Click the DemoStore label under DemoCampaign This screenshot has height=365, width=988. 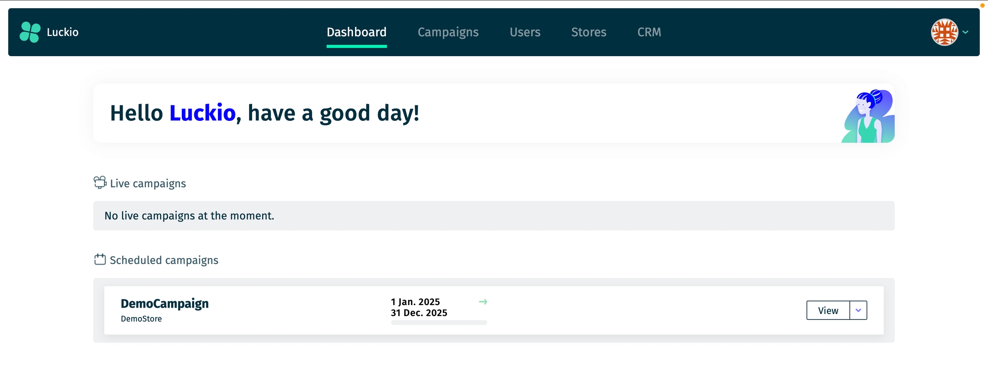click(x=141, y=319)
